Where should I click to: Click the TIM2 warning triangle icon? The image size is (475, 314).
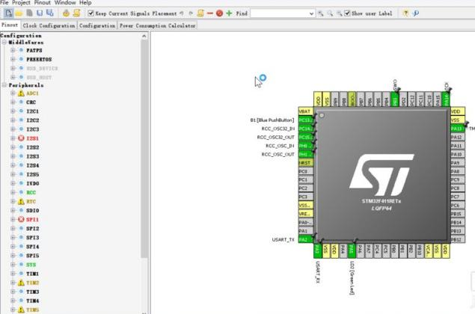[21, 283]
